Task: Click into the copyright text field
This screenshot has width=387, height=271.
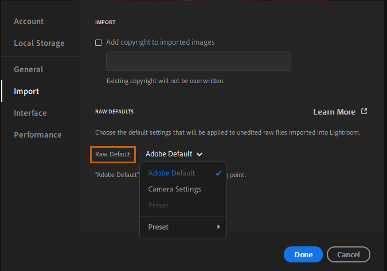Action: coord(198,61)
